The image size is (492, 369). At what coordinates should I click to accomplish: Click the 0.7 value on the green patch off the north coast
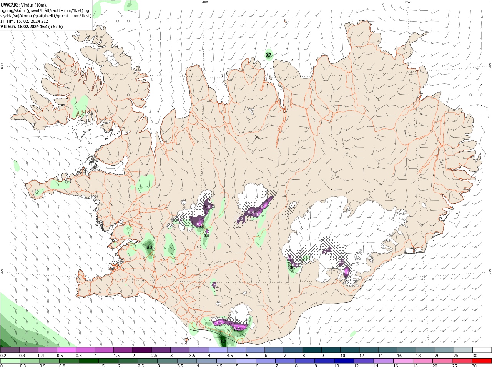click(268, 55)
